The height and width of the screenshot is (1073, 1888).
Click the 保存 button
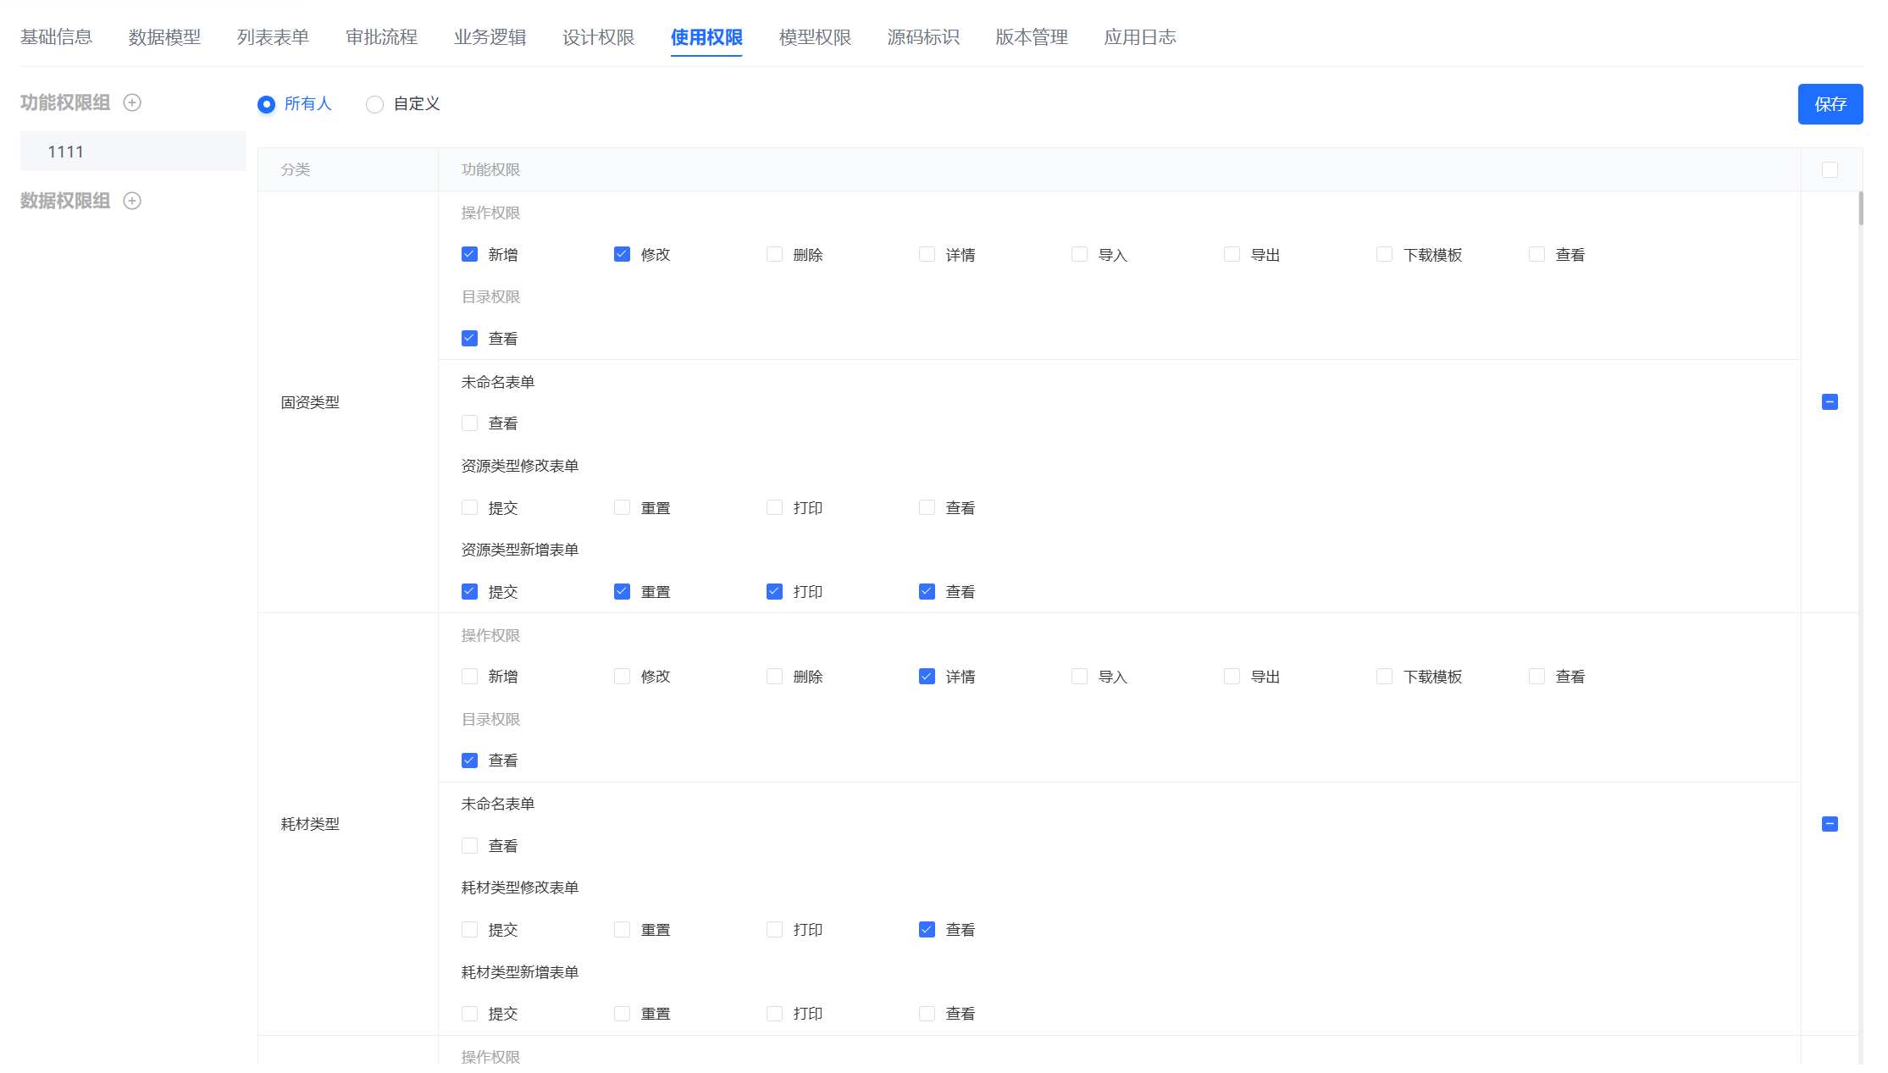pos(1830,104)
